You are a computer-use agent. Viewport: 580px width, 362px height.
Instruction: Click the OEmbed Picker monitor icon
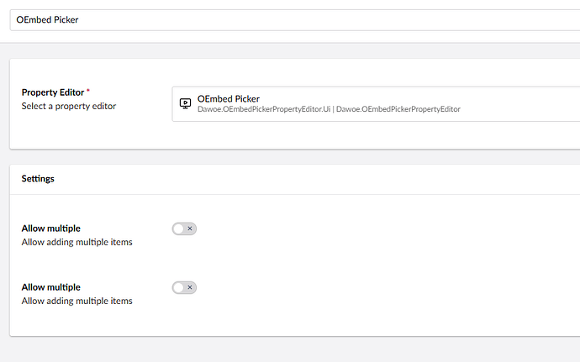tap(186, 103)
